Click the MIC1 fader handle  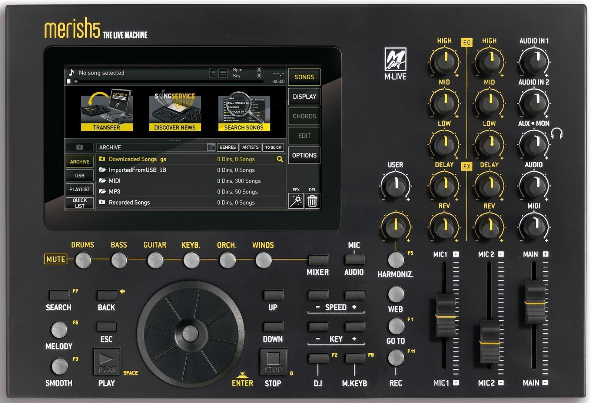click(x=445, y=316)
